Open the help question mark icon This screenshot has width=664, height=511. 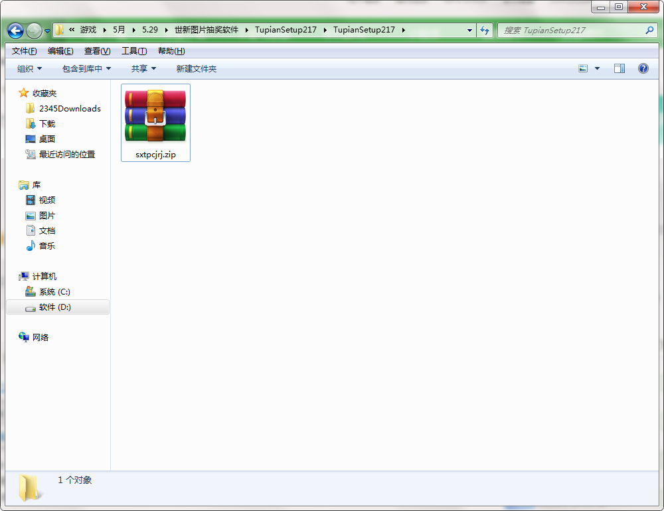(643, 68)
